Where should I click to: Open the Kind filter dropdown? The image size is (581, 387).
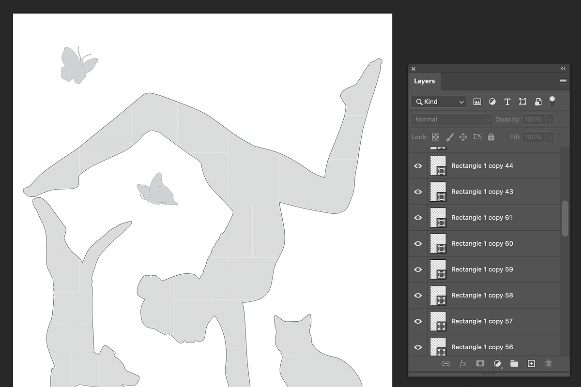point(438,102)
